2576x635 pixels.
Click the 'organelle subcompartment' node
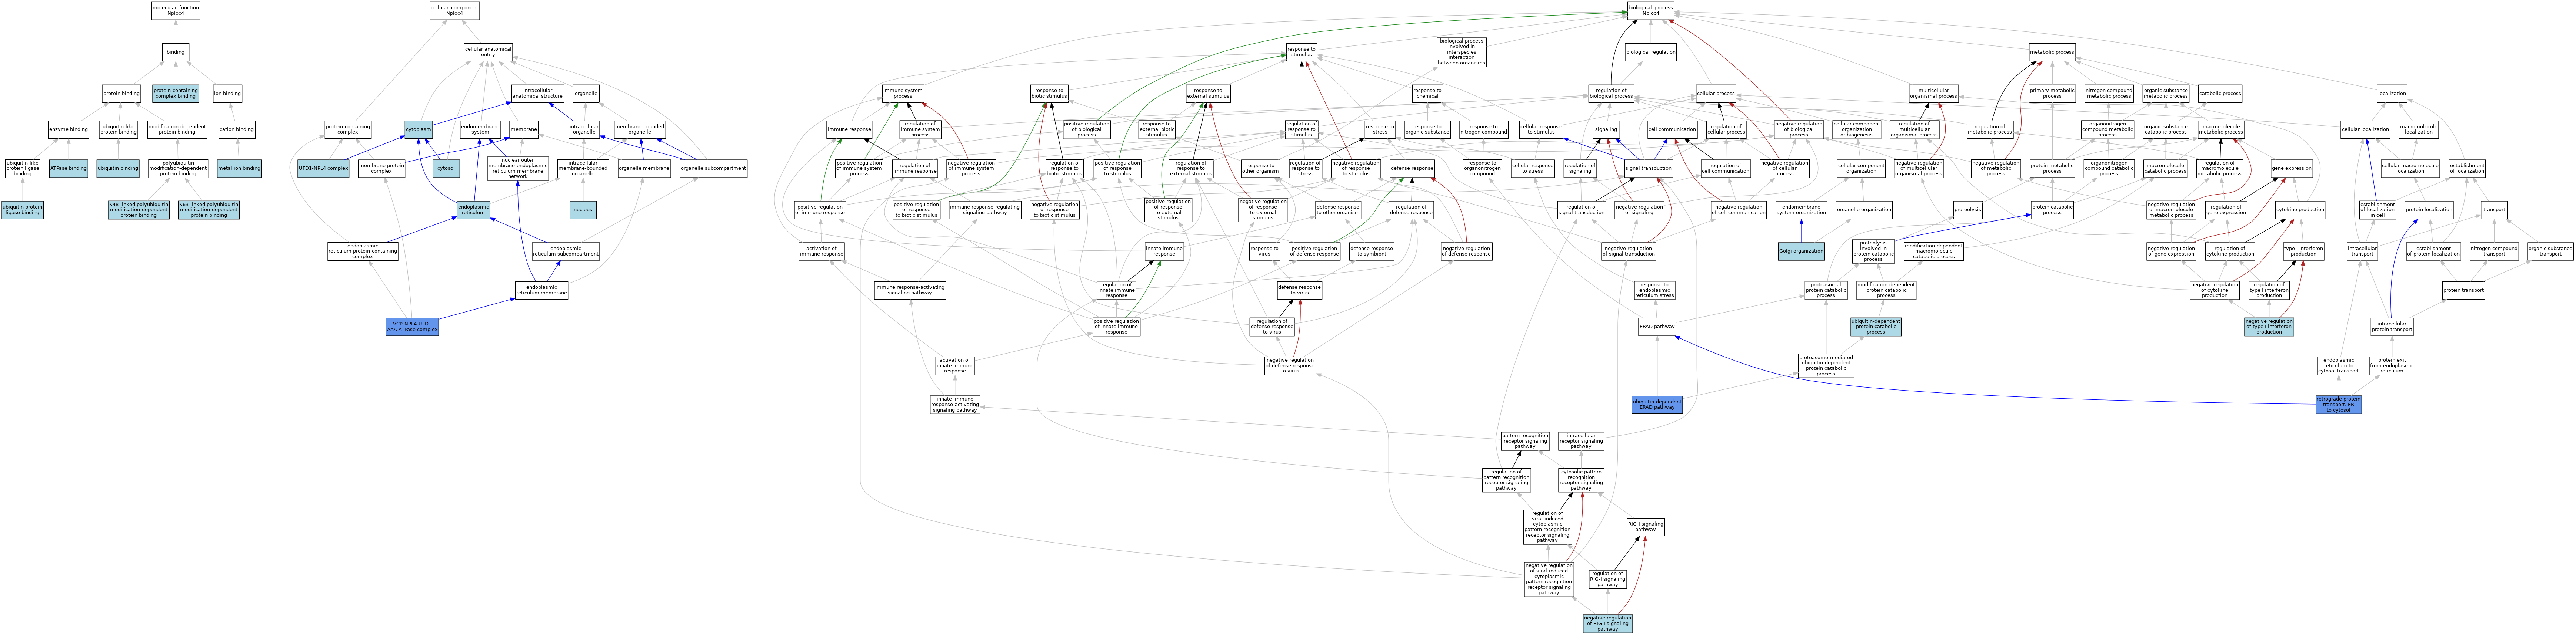click(x=713, y=169)
